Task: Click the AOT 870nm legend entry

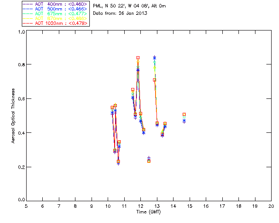Action: point(55,18)
